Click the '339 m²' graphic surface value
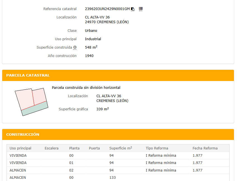The width and height of the screenshot is (237, 181). tap(103, 109)
